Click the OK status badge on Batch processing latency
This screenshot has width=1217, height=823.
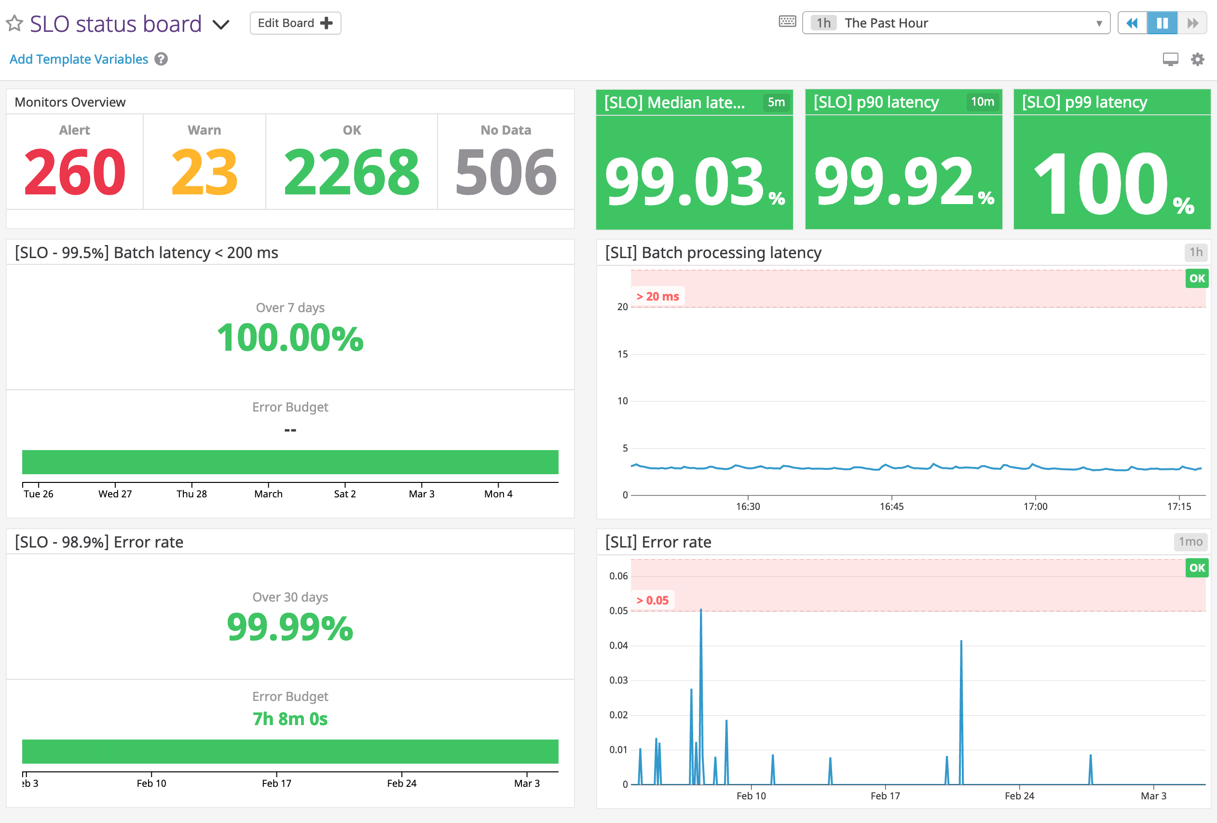pyautogui.click(x=1197, y=279)
